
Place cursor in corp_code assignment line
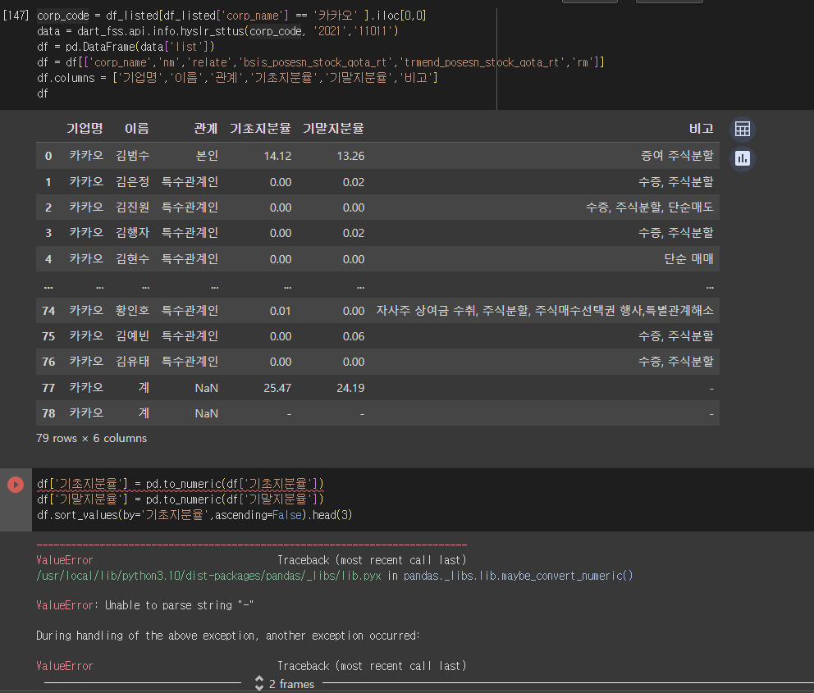point(231,16)
